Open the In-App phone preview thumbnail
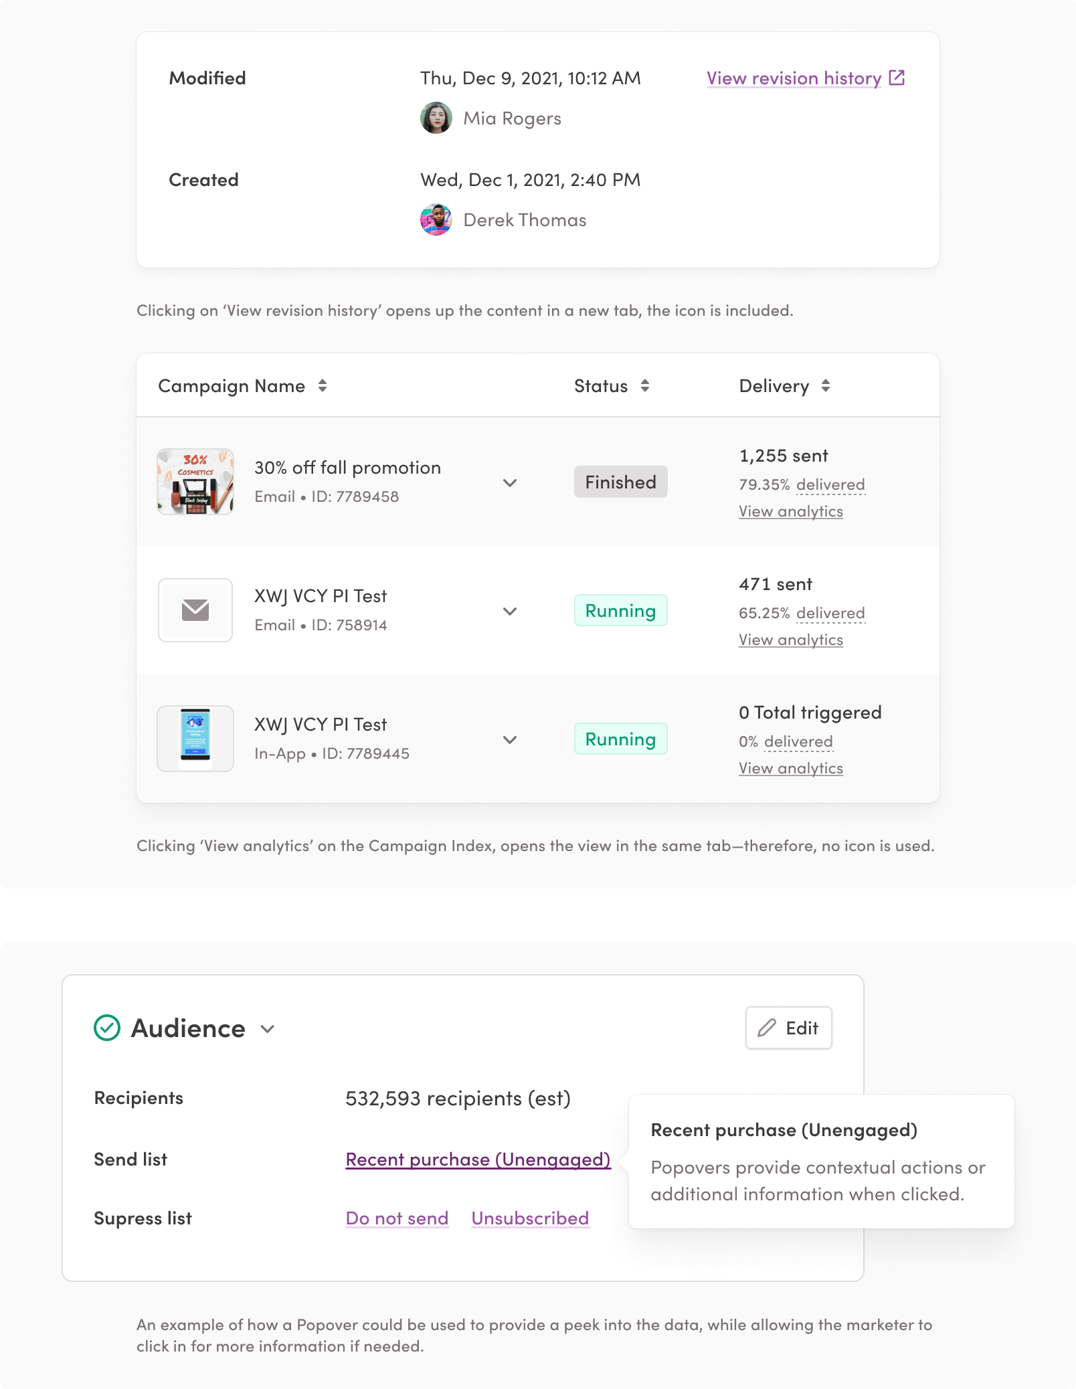Image resolution: width=1076 pixels, height=1389 pixels. click(x=195, y=739)
